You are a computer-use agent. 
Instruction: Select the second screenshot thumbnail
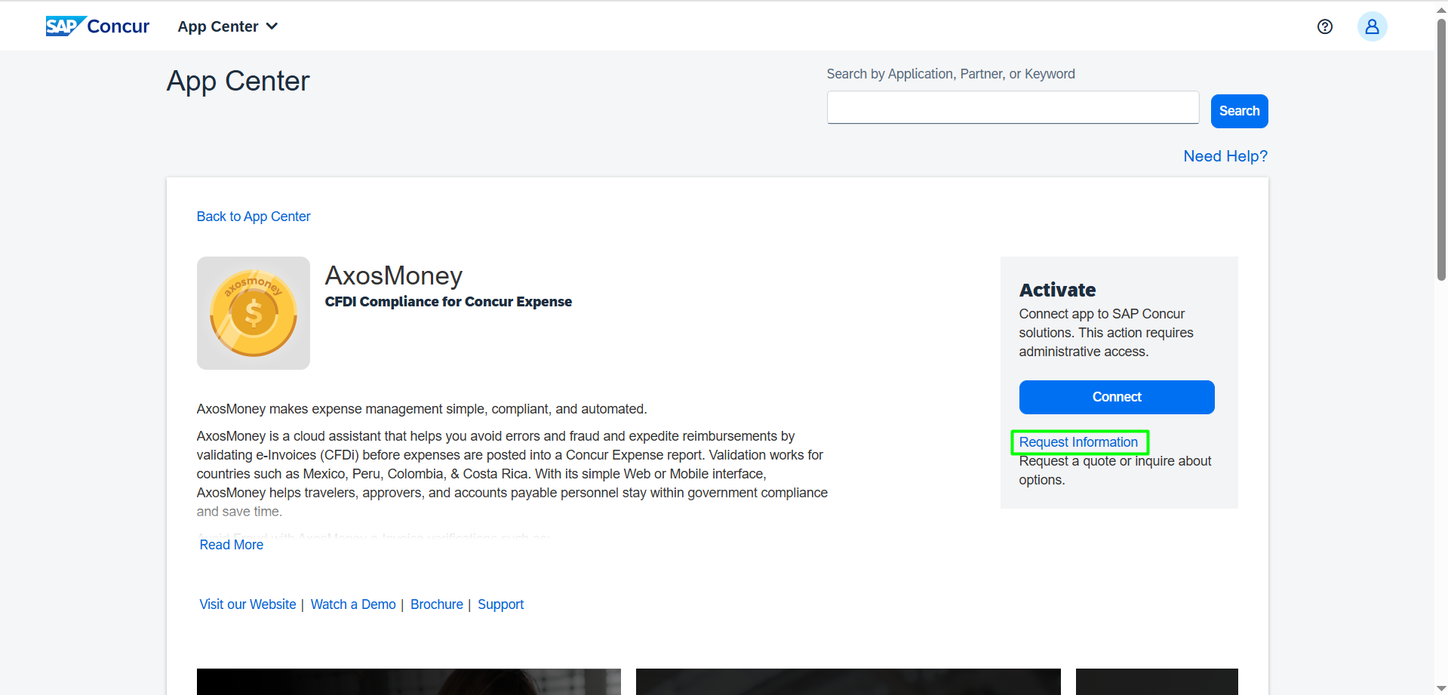pos(848,681)
